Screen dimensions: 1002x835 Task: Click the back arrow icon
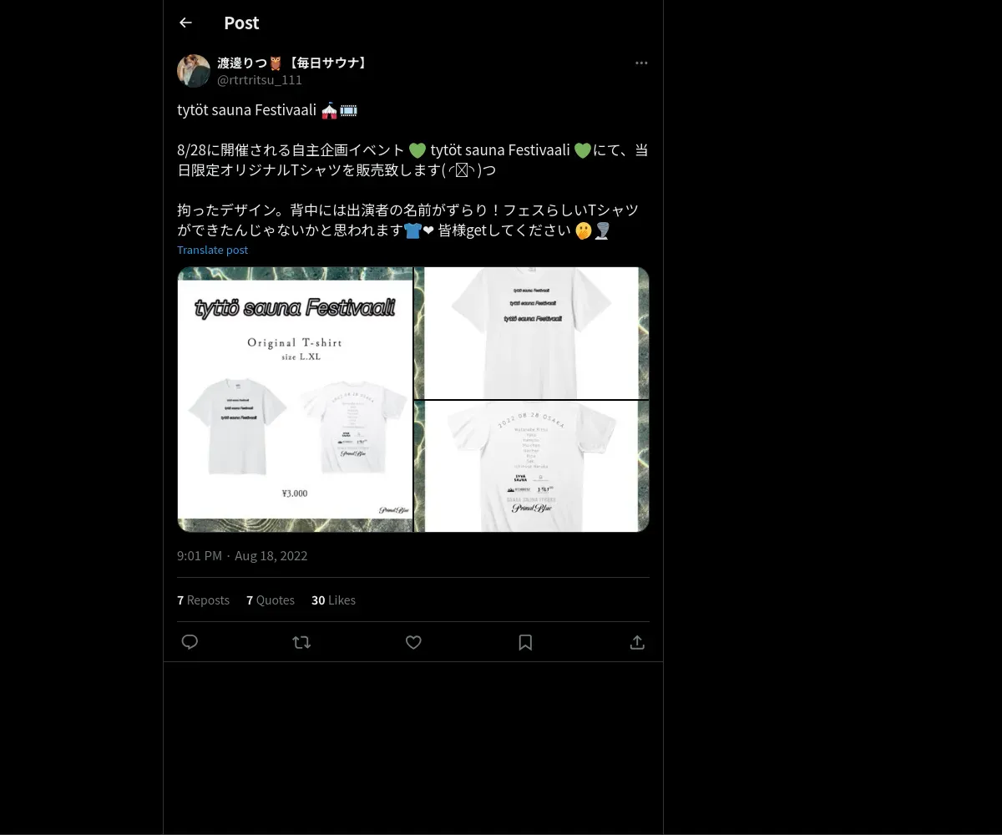[x=185, y=23]
